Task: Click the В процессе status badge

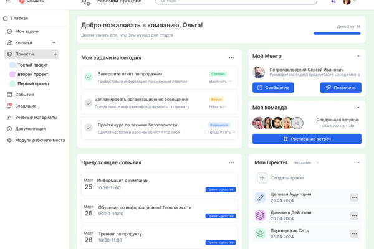Action: [219, 125]
